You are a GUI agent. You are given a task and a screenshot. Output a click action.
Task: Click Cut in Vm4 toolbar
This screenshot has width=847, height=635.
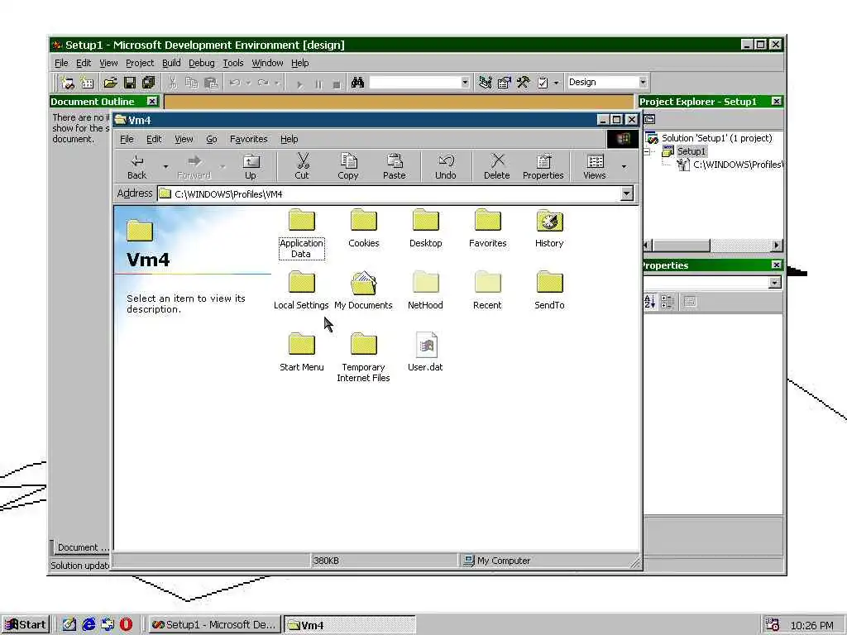click(302, 166)
